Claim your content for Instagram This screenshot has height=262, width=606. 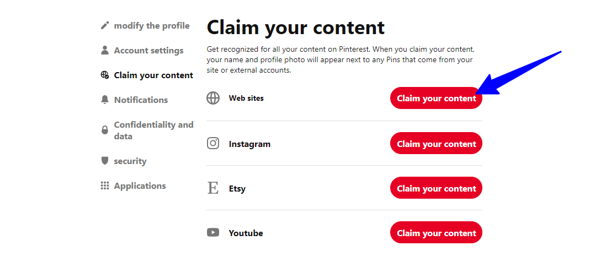(437, 143)
